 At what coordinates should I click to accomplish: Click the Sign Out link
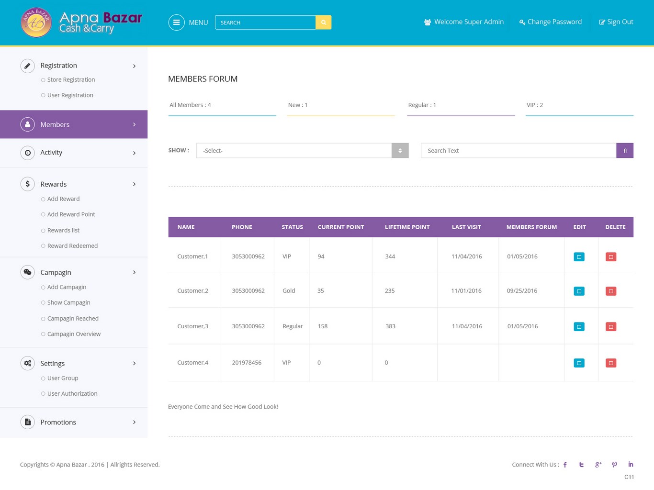point(616,22)
